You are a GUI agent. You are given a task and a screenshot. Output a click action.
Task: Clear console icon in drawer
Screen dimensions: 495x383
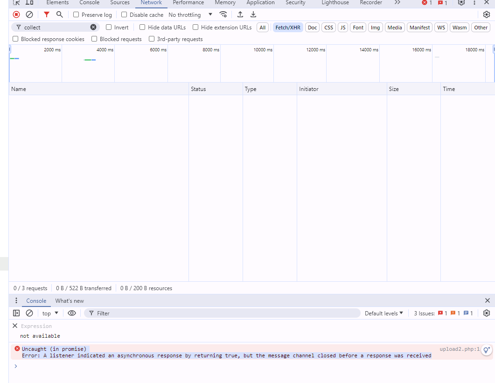click(x=29, y=313)
